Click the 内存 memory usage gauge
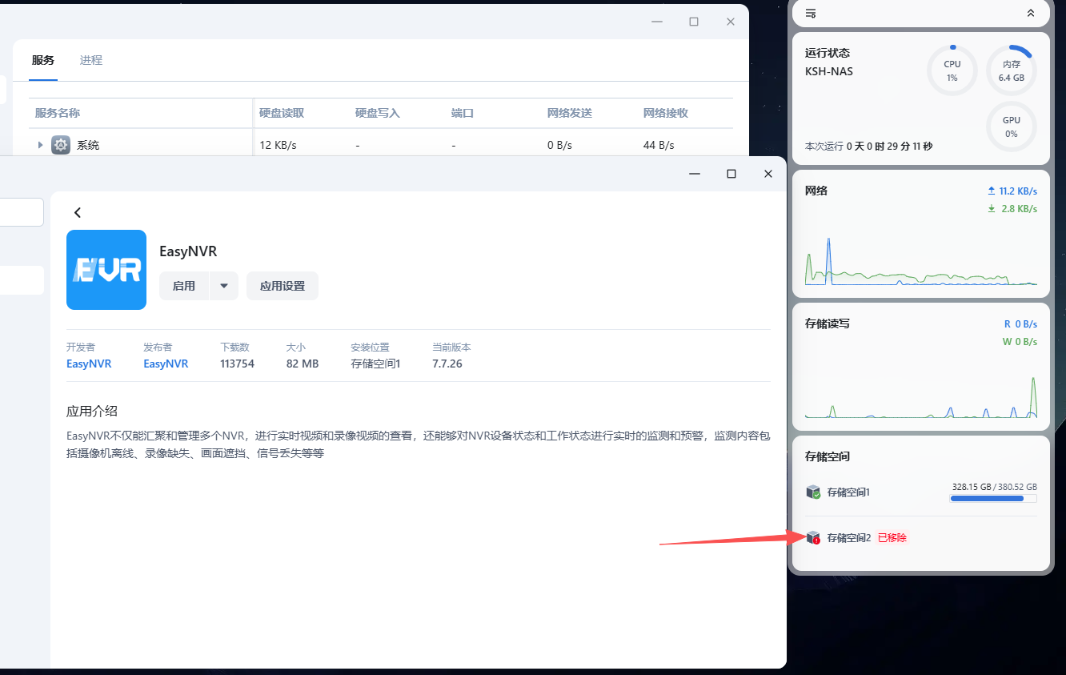The image size is (1066, 675). pyautogui.click(x=1011, y=70)
